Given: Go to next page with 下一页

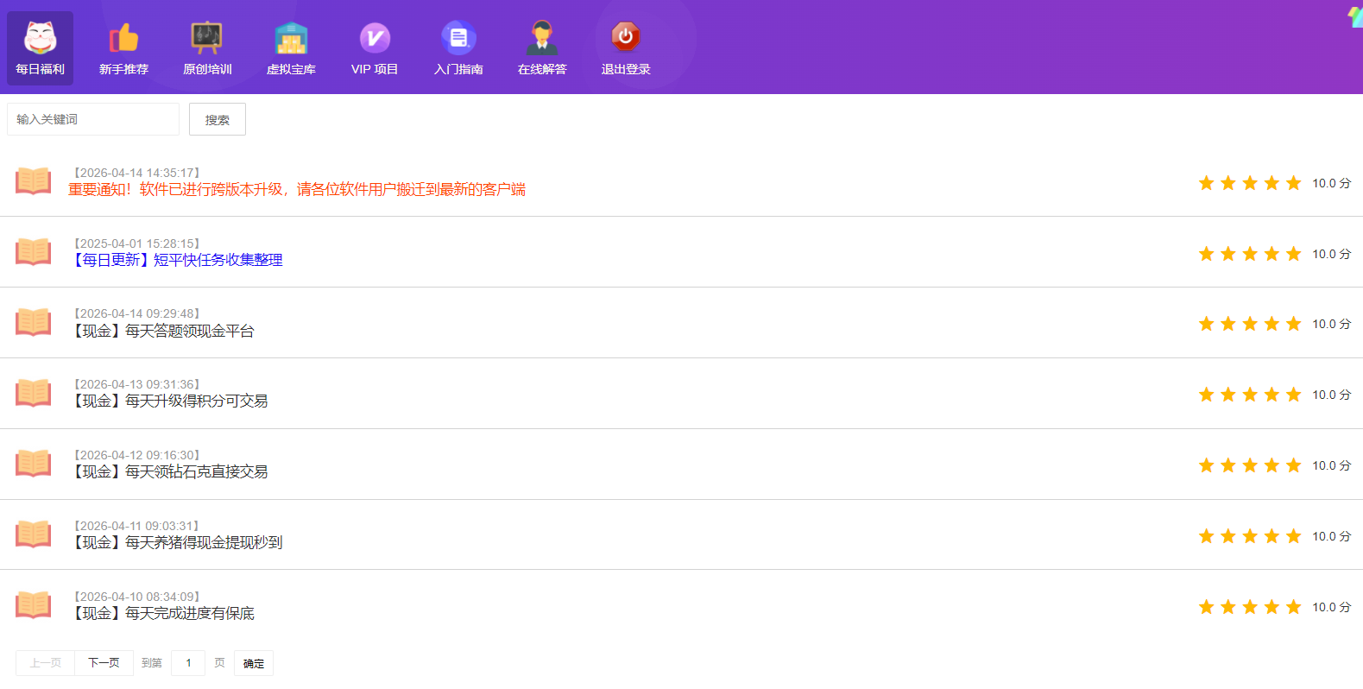Looking at the screenshot, I should click(104, 663).
